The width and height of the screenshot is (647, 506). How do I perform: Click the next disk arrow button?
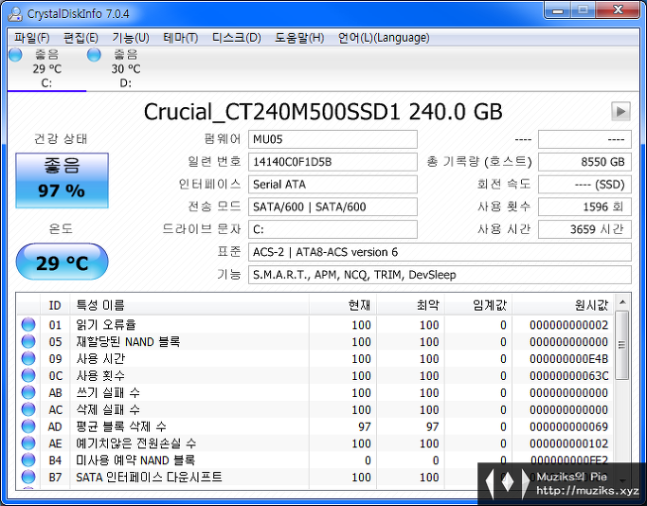click(x=620, y=111)
